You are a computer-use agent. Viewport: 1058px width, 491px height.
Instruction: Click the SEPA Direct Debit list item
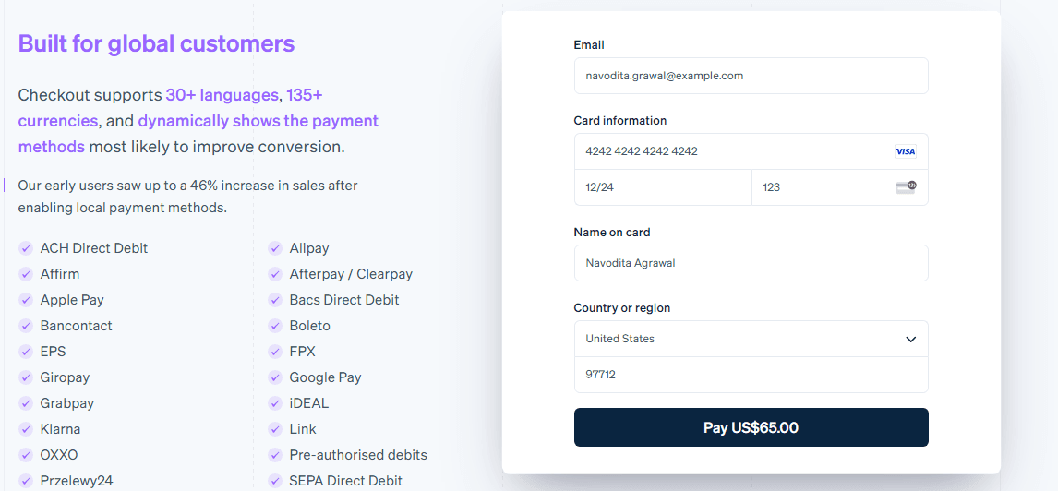[x=345, y=481]
